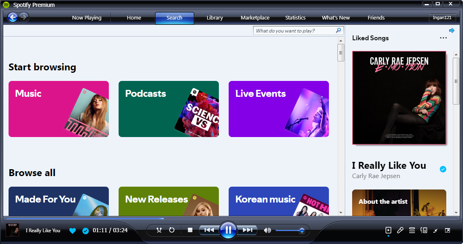The image size is (463, 244).
Task: Toggle the Now Playing view icon
Action: click(388, 230)
